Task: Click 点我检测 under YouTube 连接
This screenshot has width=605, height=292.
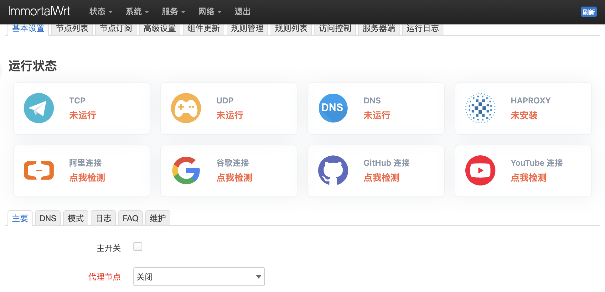Action: coord(529,178)
